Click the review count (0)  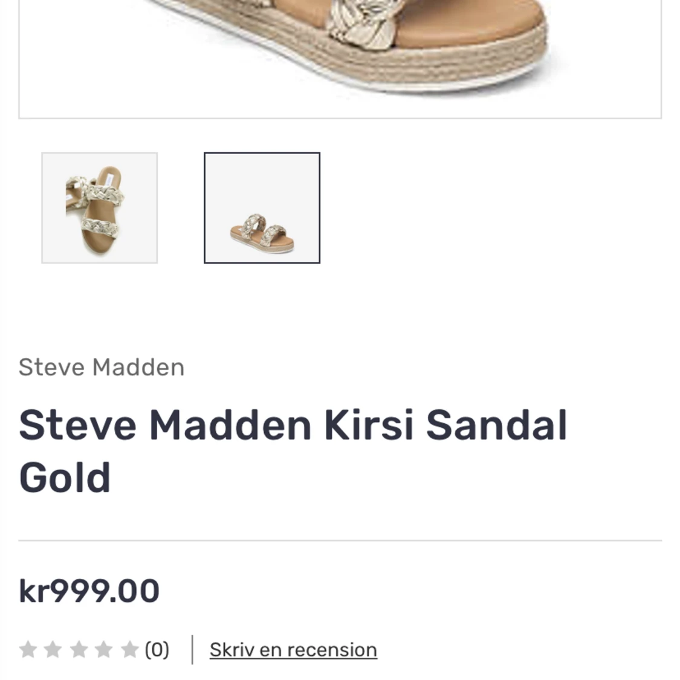click(x=157, y=649)
